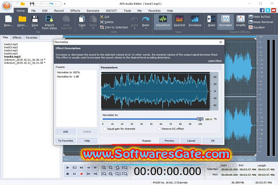
Task: Start playback with the Play button
Action: pos(68,168)
